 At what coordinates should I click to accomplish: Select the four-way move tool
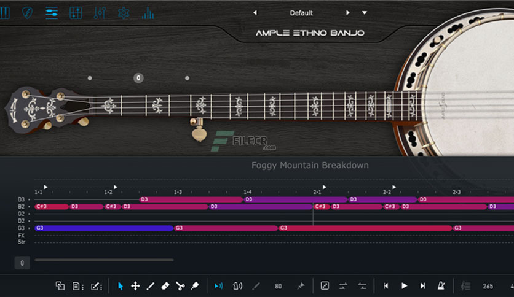tap(135, 286)
